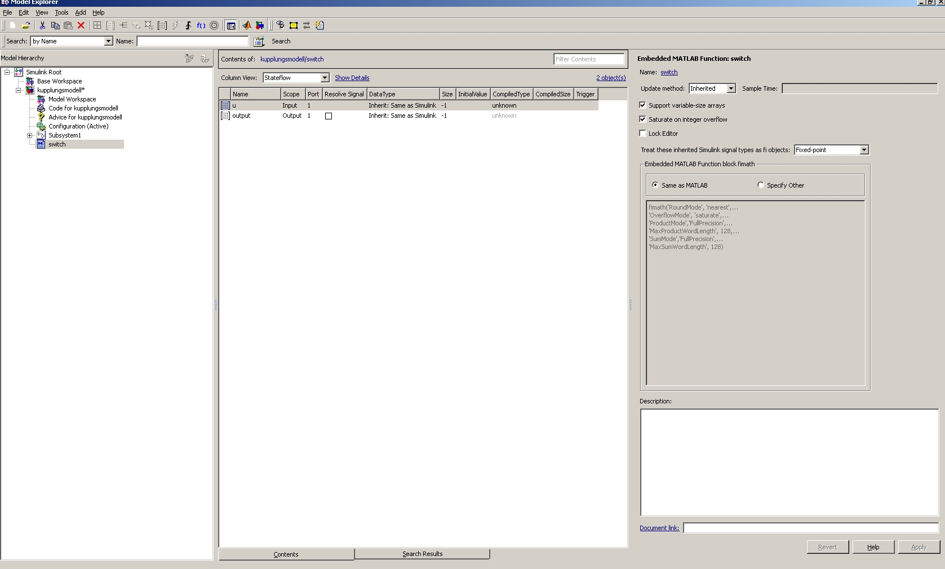Enable the Lock Editor checkbox
945x569 pixels.
click(642, 134)
